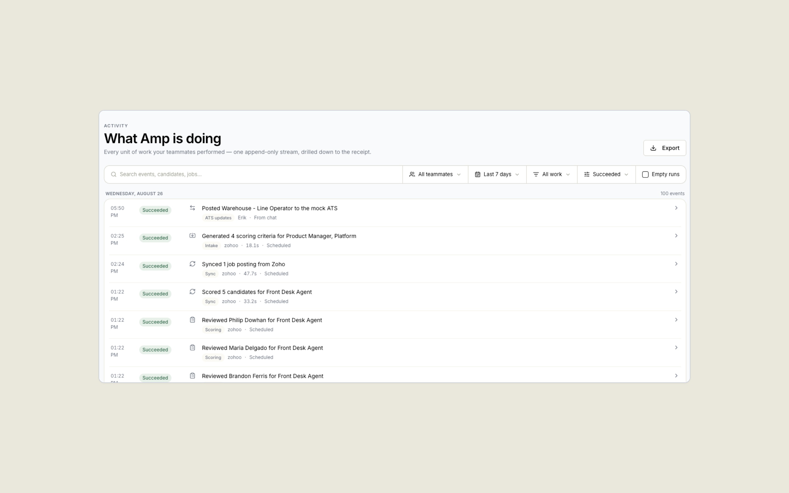Click the ATS updates tag
This screenshot has width=789, height=493.
coord(218,218)
